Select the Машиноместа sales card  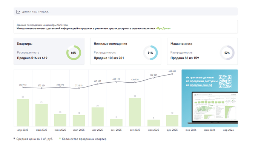[202, 51]
